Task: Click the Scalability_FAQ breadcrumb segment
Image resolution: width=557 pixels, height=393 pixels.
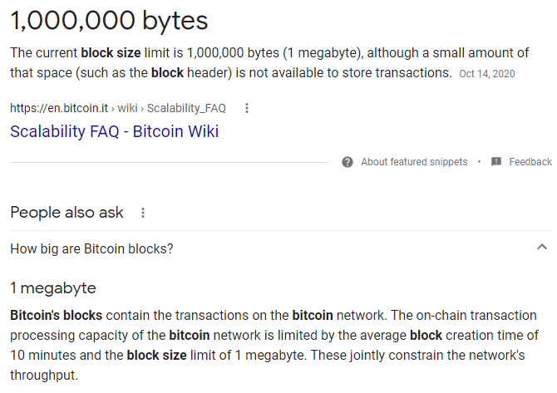Action: coord(186,108)
